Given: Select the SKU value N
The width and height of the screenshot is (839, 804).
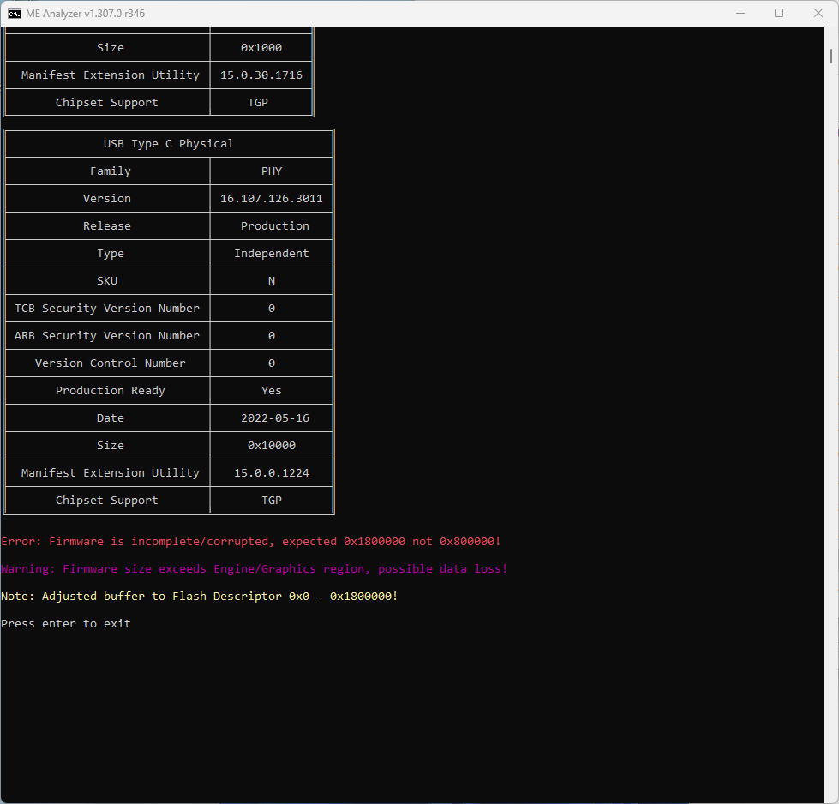Looking at the screenshot, I should point(272,281).
